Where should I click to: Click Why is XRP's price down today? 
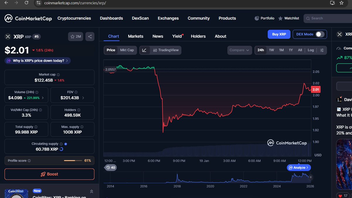click(x=38, y=61)
